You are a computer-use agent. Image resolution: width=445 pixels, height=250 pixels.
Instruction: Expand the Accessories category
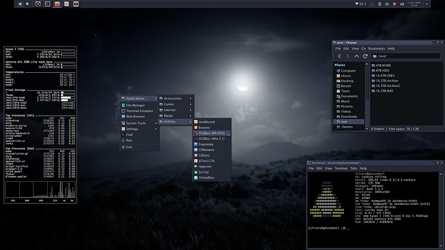[175, 99]
